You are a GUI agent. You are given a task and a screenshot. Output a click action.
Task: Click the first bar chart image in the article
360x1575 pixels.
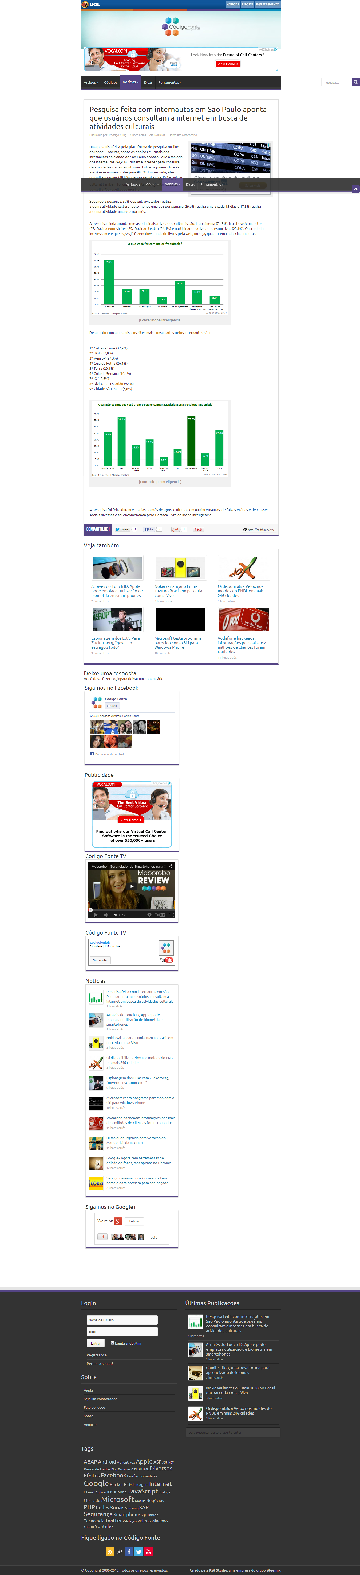pos(160,279)
